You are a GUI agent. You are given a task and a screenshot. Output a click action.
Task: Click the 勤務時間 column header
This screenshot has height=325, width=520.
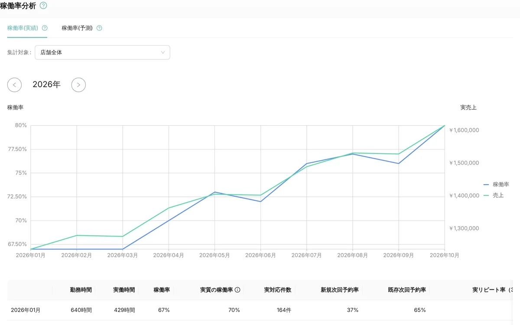tap(81, 290)
